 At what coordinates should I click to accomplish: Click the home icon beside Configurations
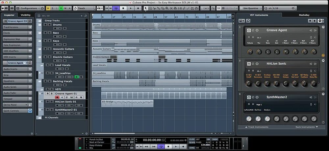(42, 9)
